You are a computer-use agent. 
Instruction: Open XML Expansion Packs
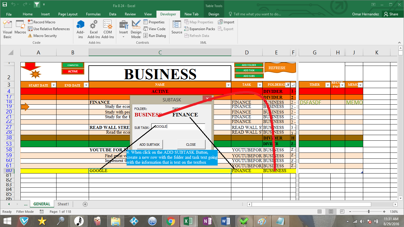point(200,29)
